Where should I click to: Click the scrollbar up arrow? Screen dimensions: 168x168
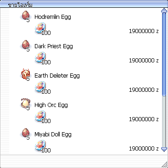[x=164, y=10]
